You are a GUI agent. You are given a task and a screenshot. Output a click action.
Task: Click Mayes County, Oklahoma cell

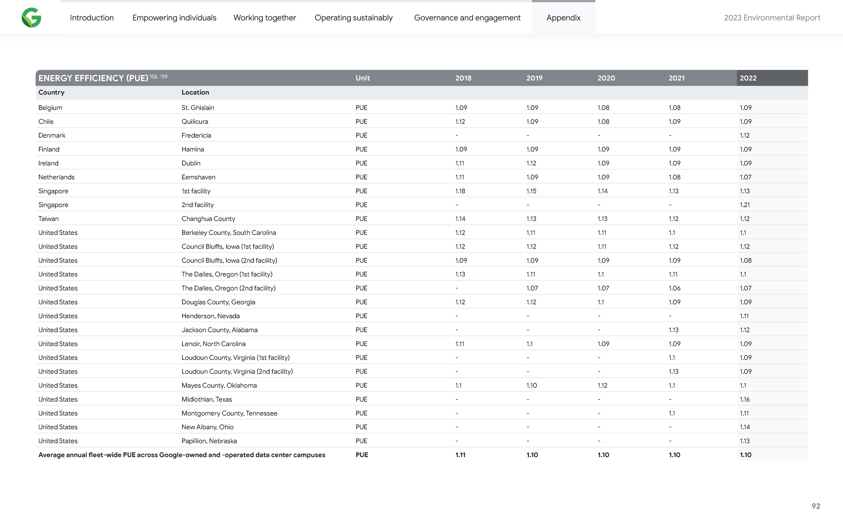[x=219, y=386]
